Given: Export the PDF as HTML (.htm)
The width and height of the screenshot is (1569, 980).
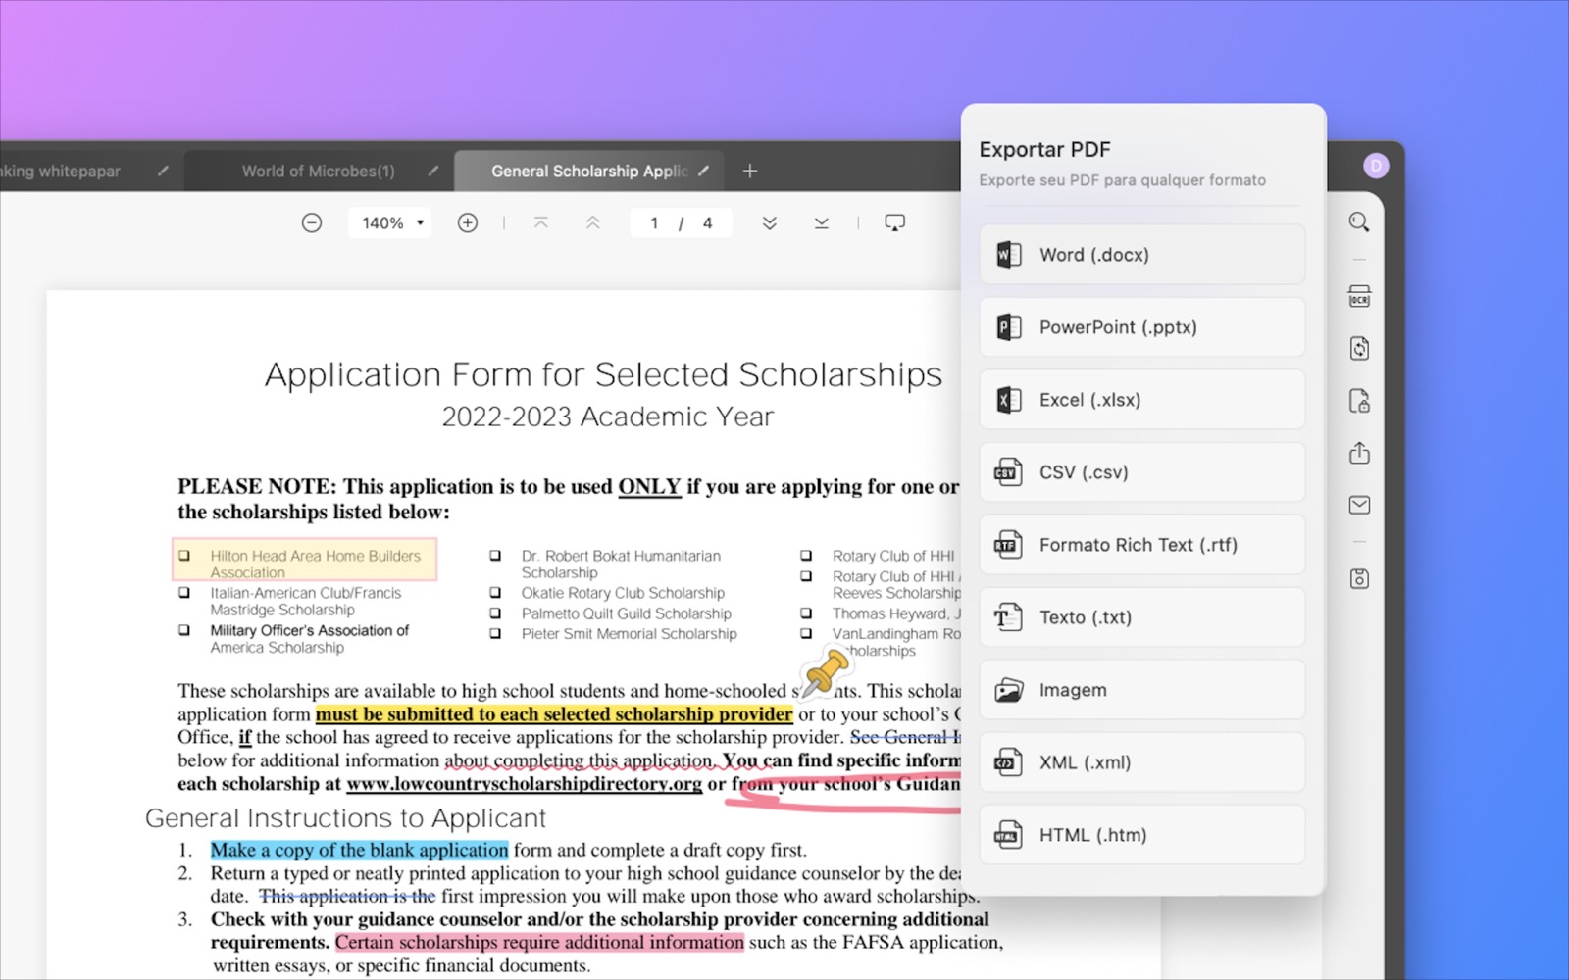Looking at the screenshot, I should point(1142,835).
